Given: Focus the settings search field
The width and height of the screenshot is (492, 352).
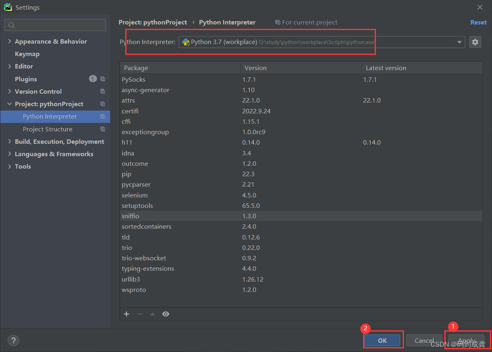Looking at the screenshot, I should (x=55, y=25).
